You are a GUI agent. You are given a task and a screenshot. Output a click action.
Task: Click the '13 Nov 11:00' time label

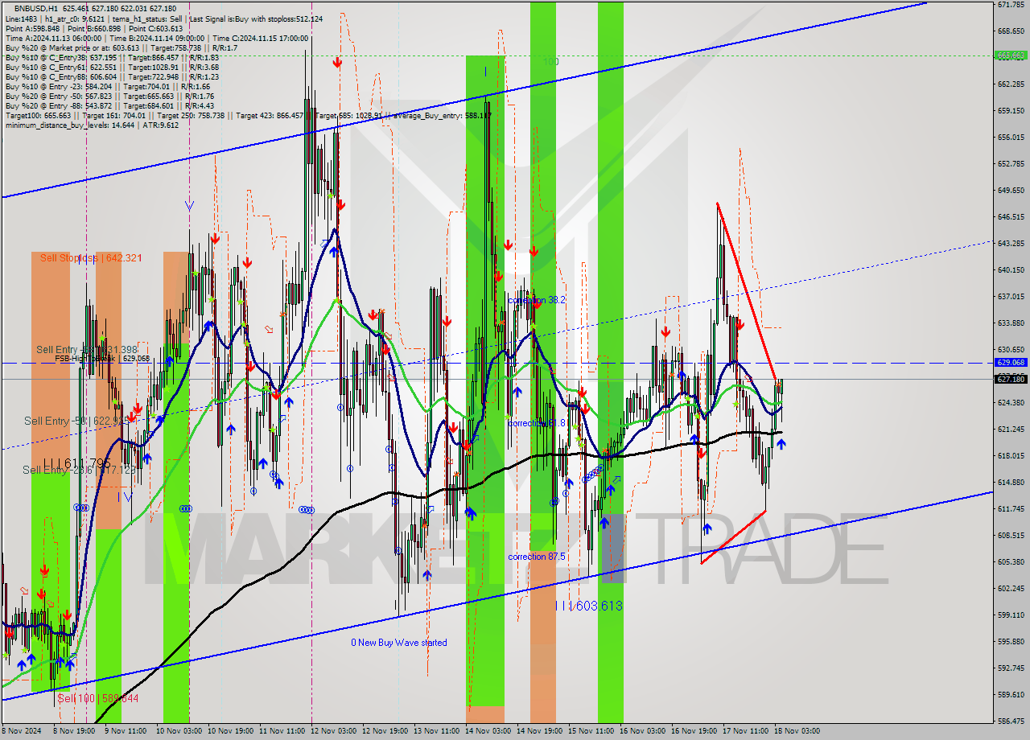(x=437, y=731)
